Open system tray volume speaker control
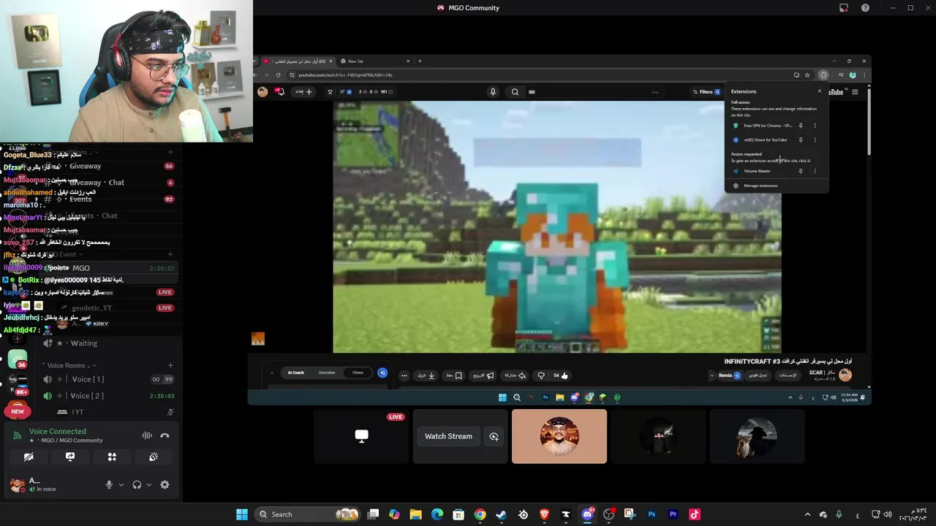Viewport: 936px width, 526px height. (887, 514)
